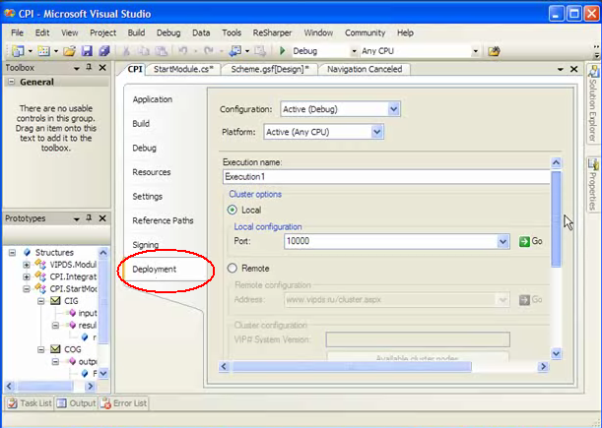Open the Configuration dropdown
602x428 pixels.
394,109
